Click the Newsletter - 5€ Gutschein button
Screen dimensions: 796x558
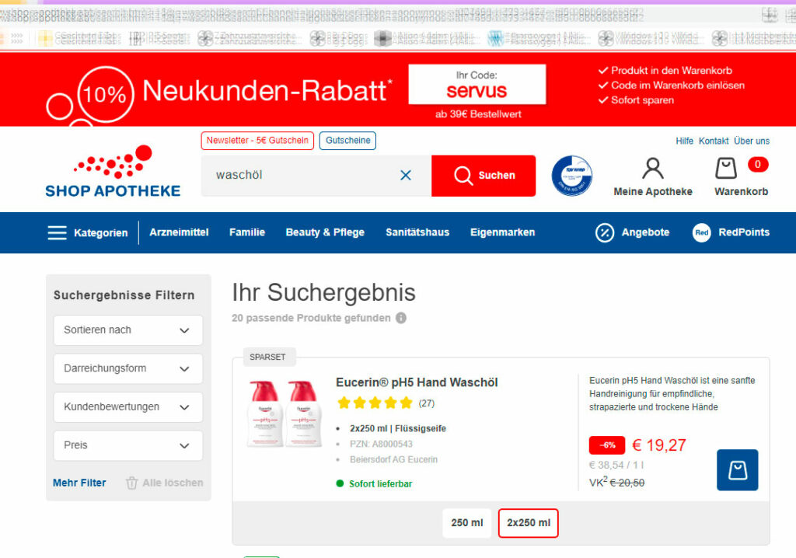[x=257, y=141]
